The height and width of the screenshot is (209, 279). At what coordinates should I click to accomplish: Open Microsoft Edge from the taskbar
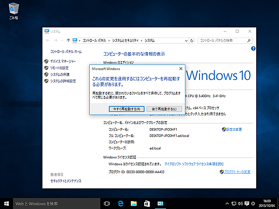[x=120, y=203]
